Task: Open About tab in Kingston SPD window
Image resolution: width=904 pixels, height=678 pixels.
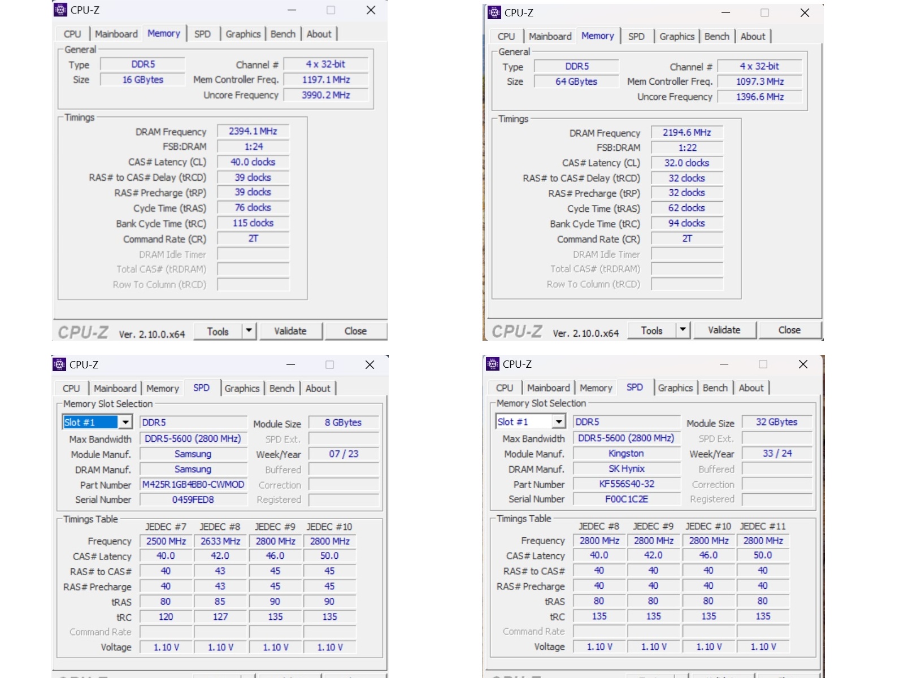Action: tap(751, 388)
